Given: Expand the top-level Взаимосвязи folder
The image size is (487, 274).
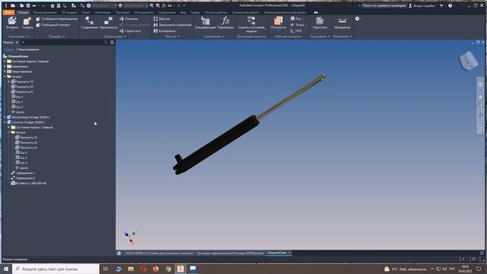Looking at the screenshot, I should 5,66.
